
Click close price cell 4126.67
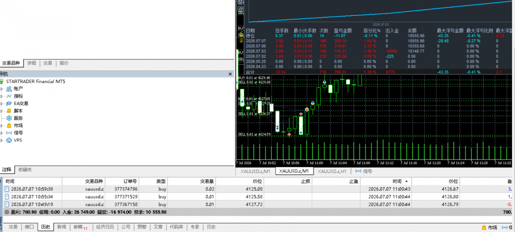coord(450,189)
